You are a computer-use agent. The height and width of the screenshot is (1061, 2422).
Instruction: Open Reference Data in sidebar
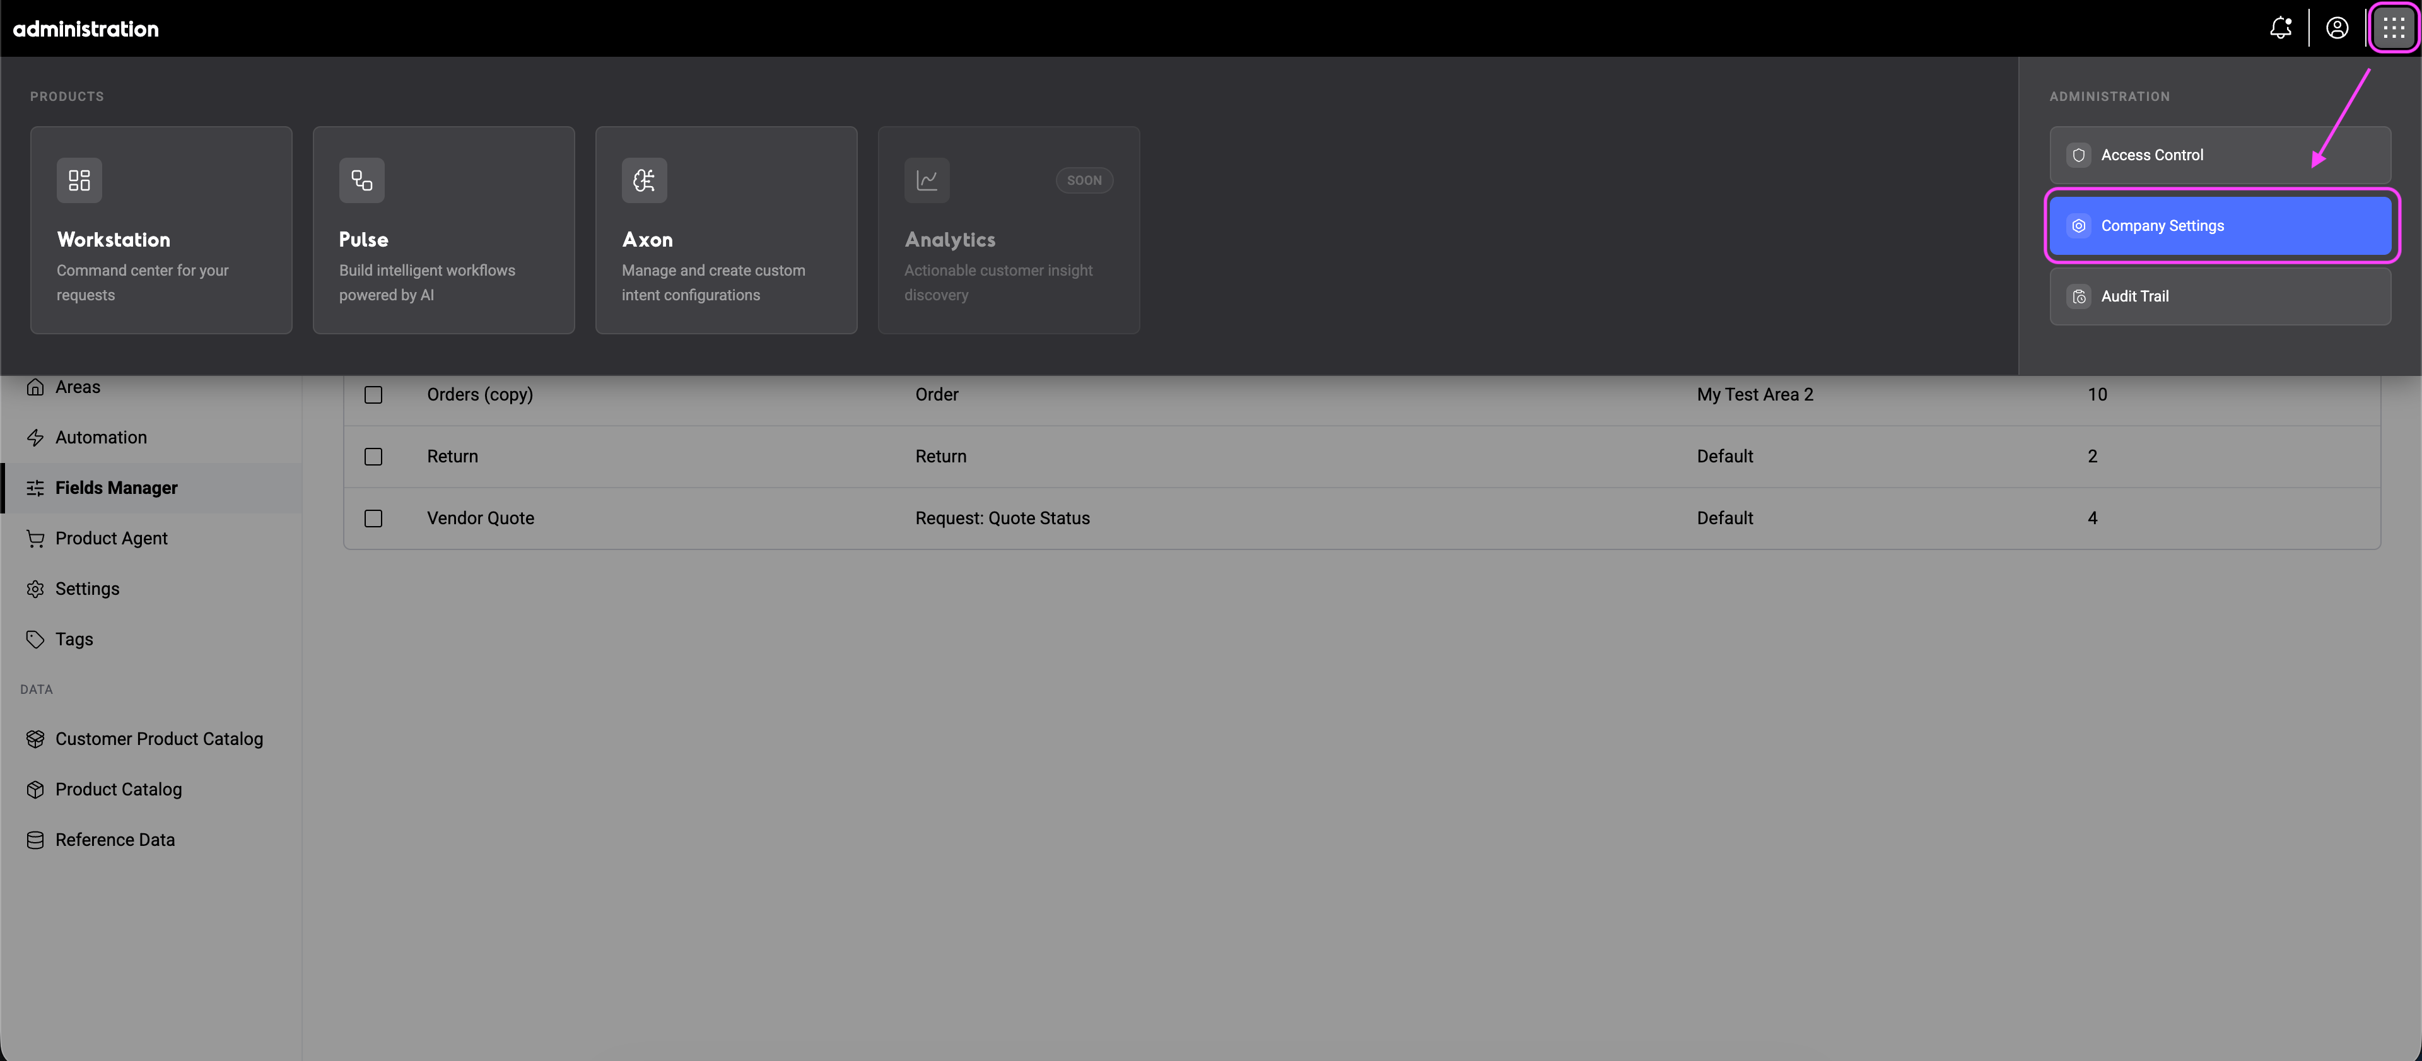pyautogui.click(x=151, y=840)
